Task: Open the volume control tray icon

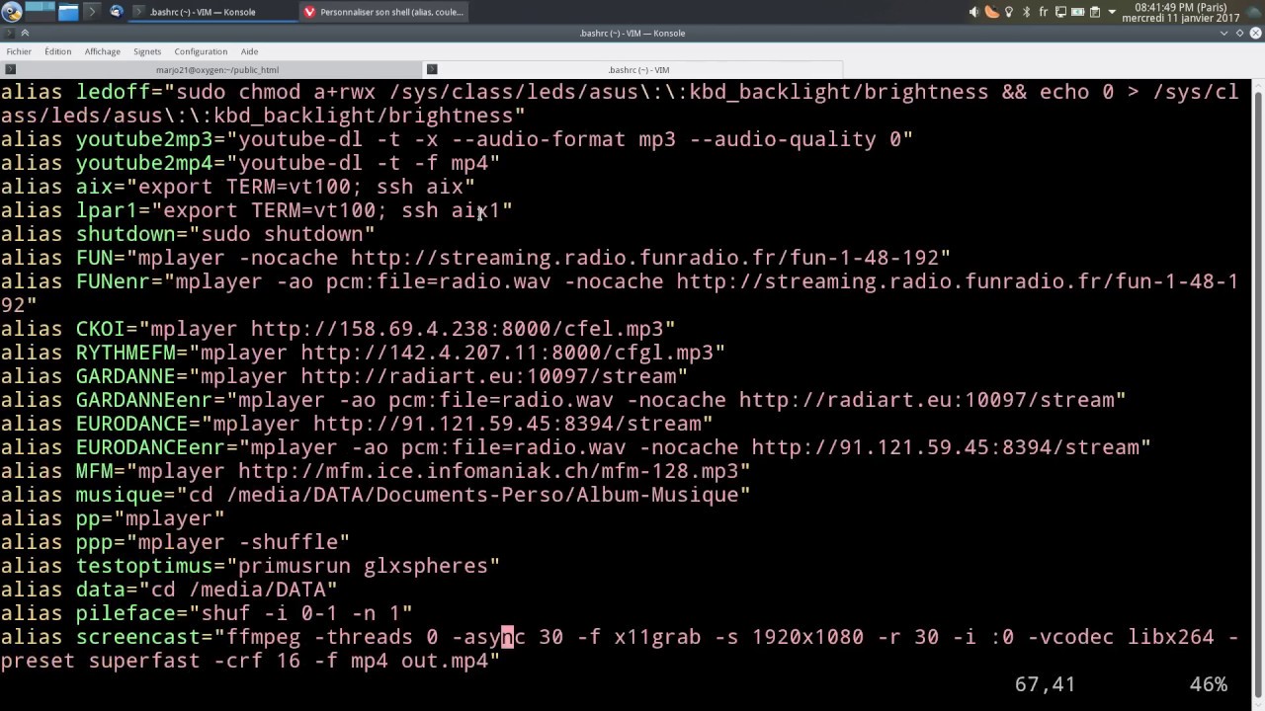Action: point(973,12)
